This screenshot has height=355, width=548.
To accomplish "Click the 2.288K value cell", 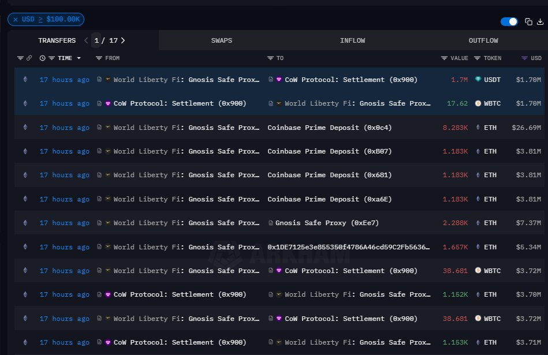I will 455,223.
